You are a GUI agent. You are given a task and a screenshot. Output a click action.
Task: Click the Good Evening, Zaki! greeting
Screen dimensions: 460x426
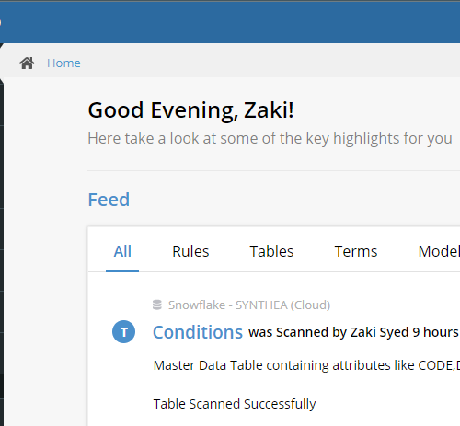190,110
